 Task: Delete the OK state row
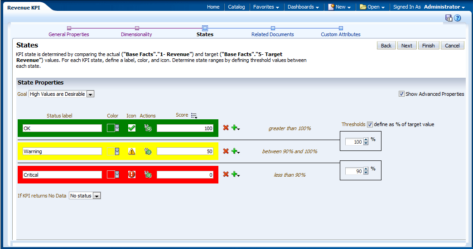[x=226, y=128]
